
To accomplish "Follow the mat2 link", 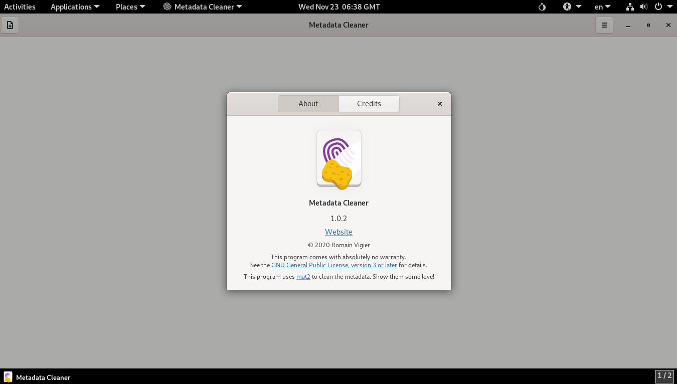I will [x=303, y=276].
